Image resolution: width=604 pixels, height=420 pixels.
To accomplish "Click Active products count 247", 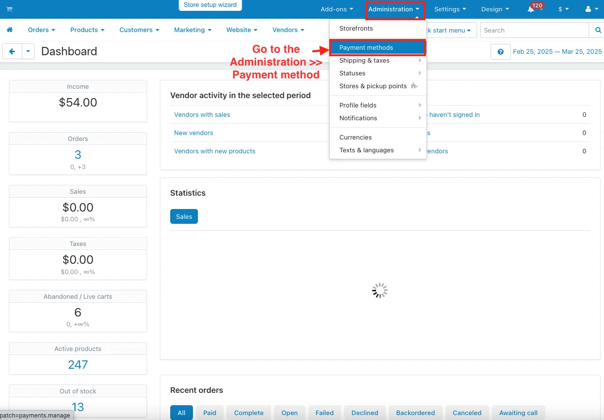I will (78, 365).
